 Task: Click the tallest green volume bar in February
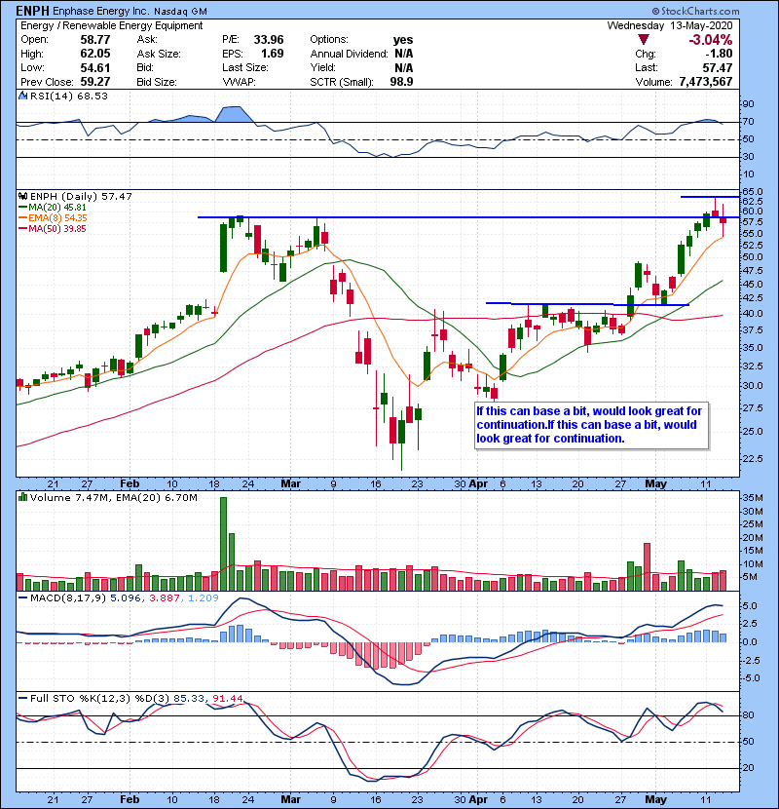pos(223,544)
